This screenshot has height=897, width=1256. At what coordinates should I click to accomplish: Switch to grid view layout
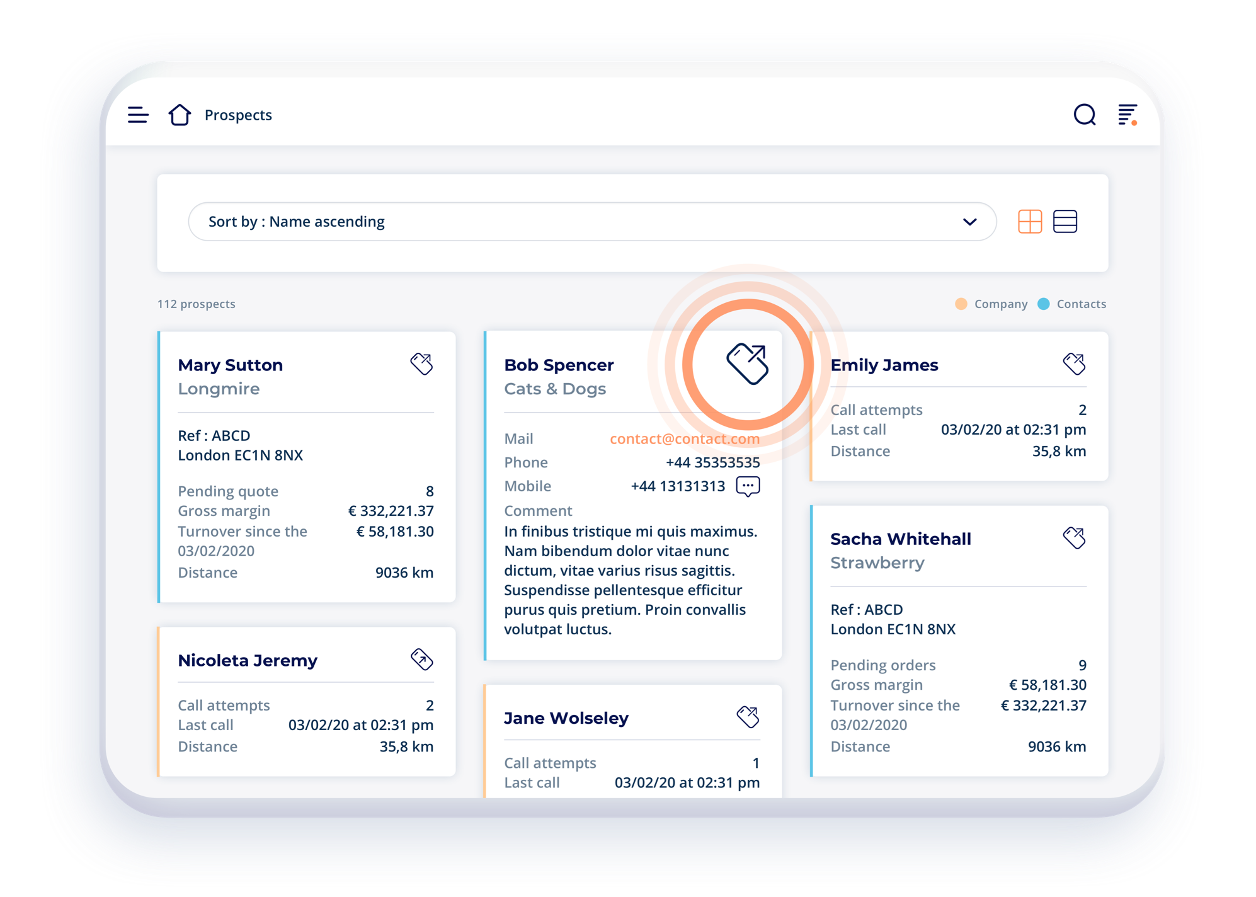pos(1030,222)
